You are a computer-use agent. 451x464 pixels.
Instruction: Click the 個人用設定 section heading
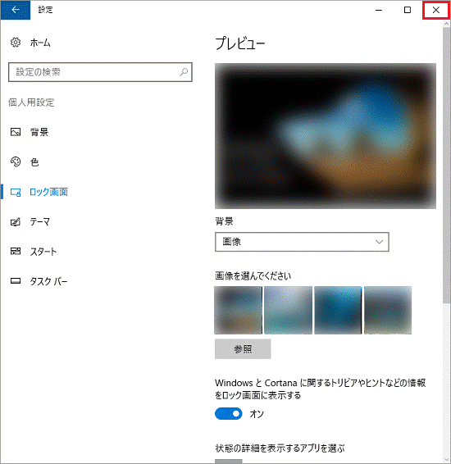[x=31, y=102]
